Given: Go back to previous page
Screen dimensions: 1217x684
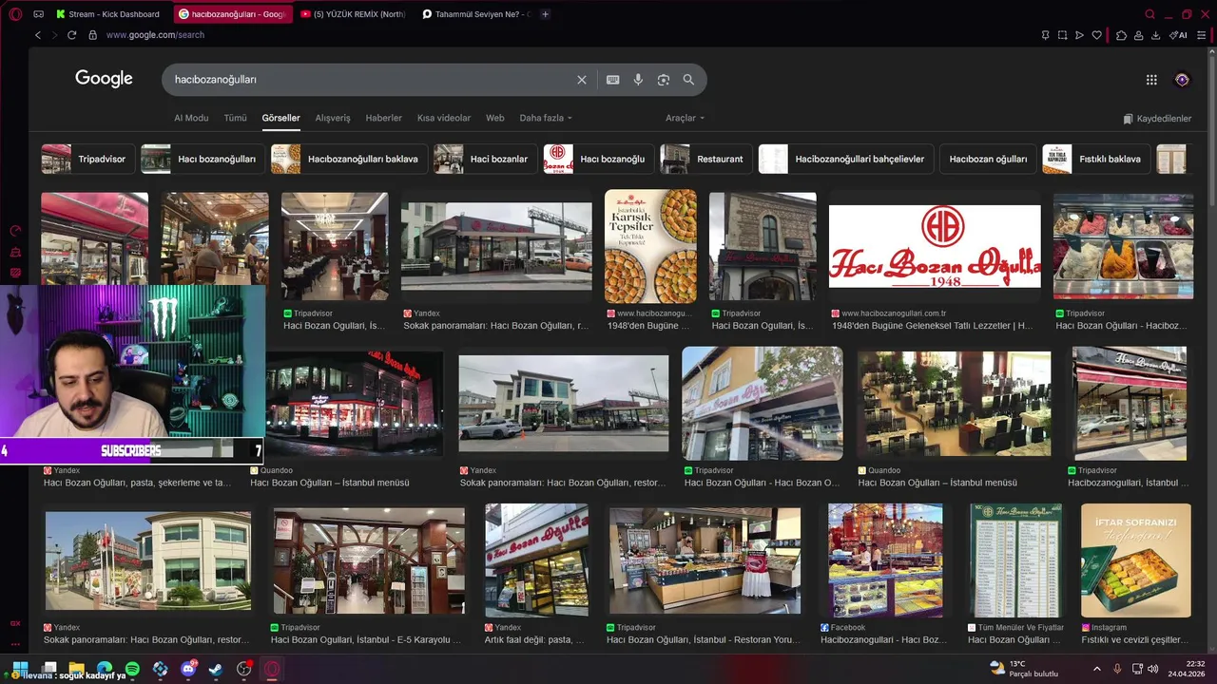Looking at the screenshot, I should point(38,35).
